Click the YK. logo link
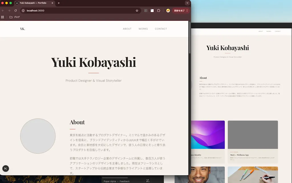Viewport: 292px width, 183px height. click(23, 29)
